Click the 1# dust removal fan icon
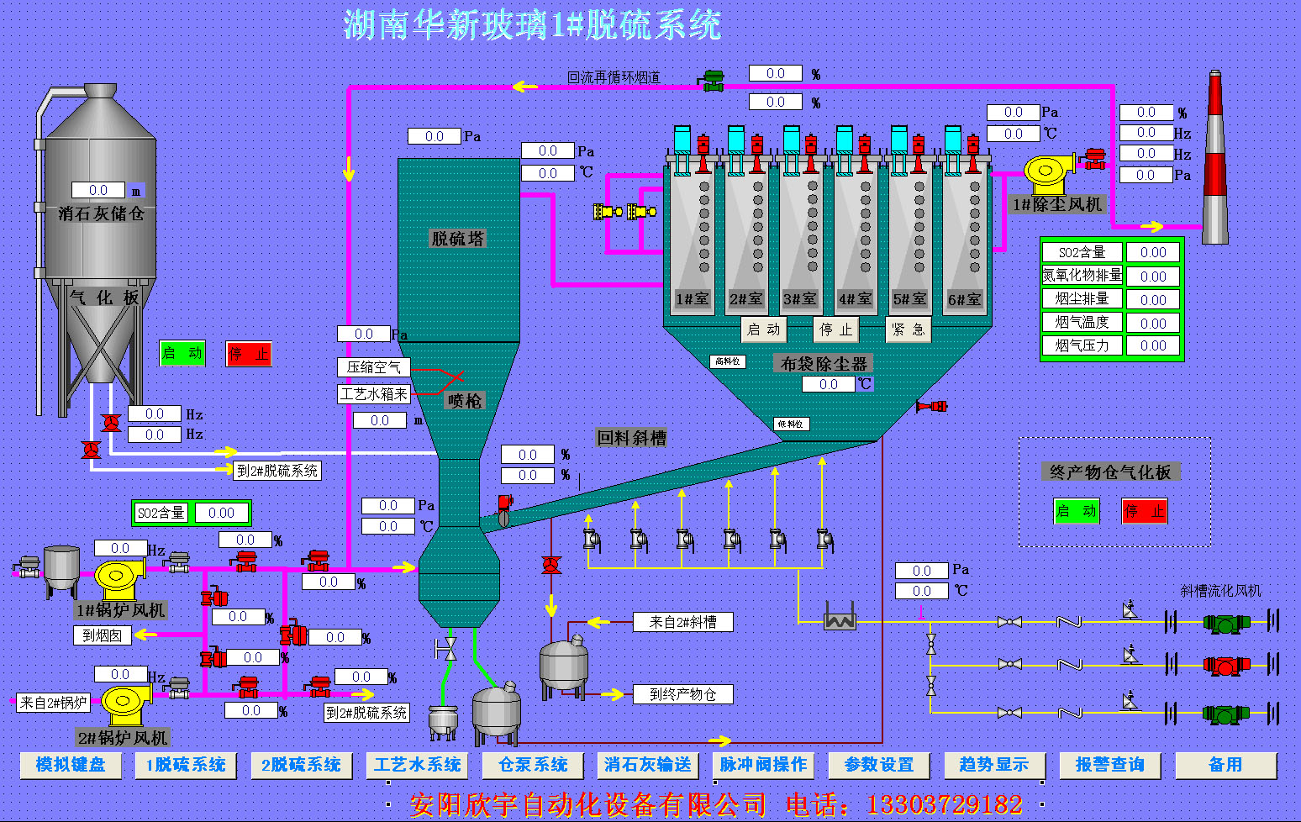This screenshot has height=822, width=1301. point(1048,174)
